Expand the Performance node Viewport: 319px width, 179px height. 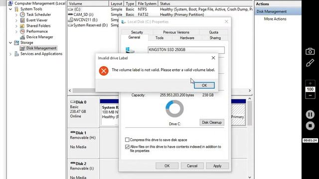coord(16,31)
